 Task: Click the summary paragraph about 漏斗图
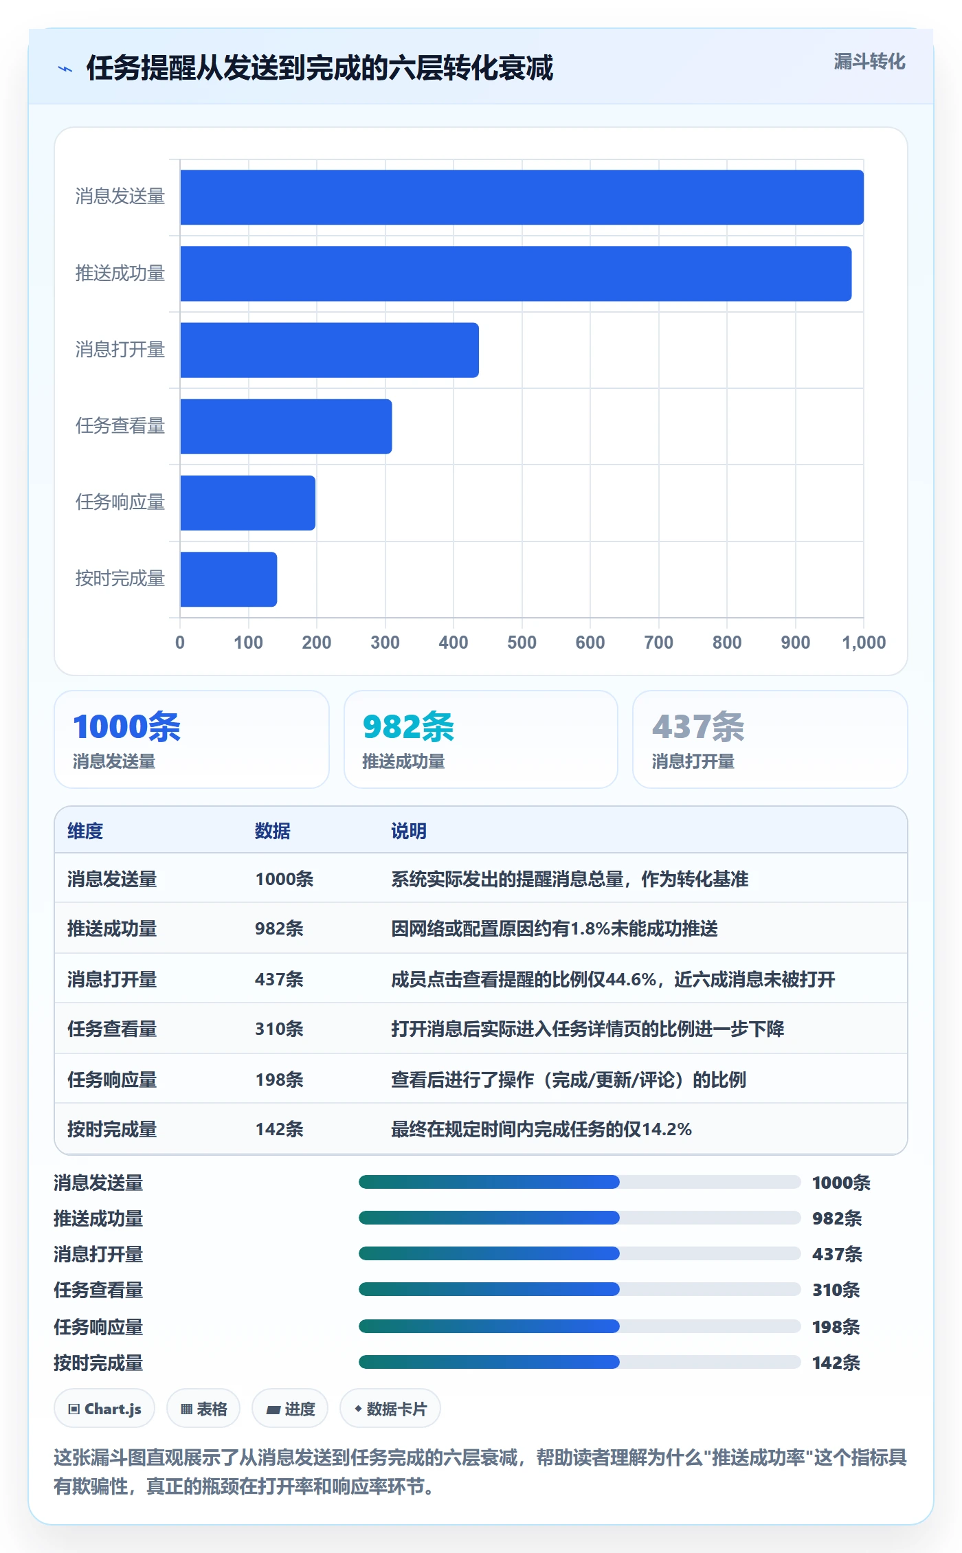(x=480, y=1471)
